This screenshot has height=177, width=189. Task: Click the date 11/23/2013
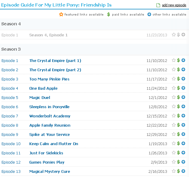tap(157, 35)
